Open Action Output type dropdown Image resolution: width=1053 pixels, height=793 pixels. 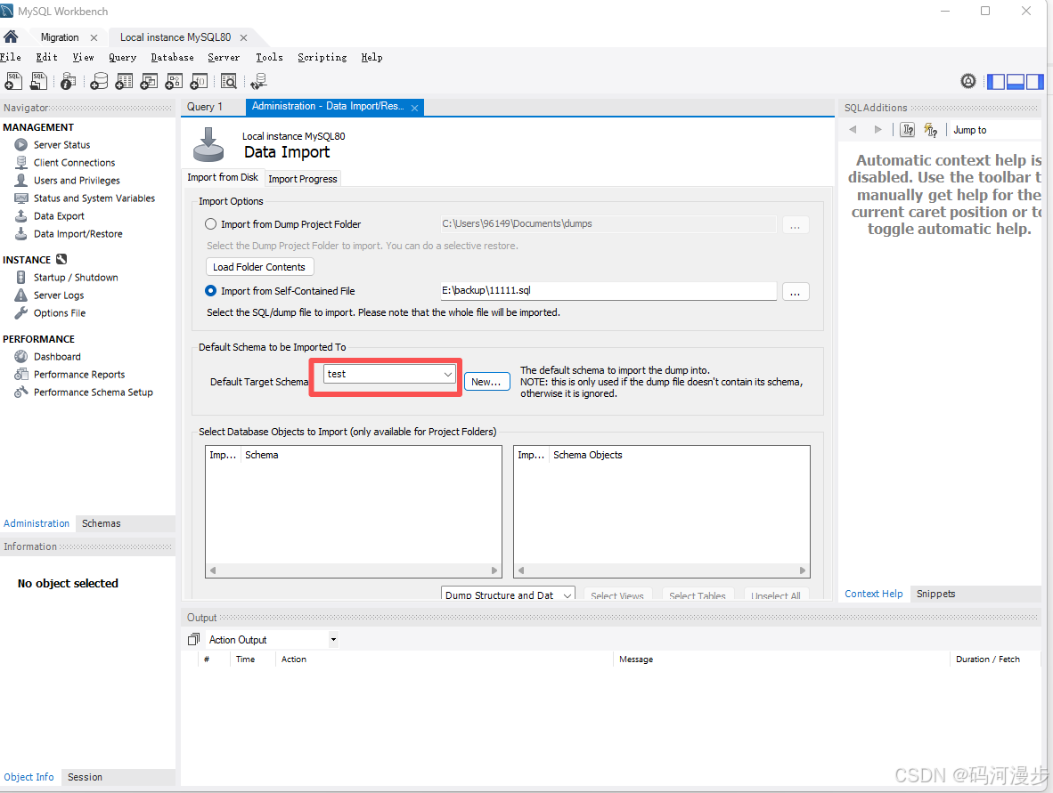[333, 639]
